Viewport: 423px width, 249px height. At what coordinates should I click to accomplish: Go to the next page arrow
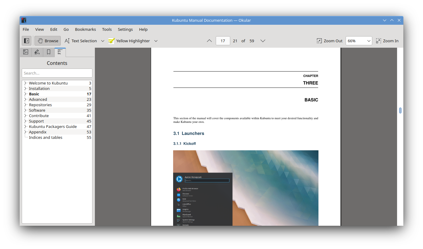[x=263, y=41]
